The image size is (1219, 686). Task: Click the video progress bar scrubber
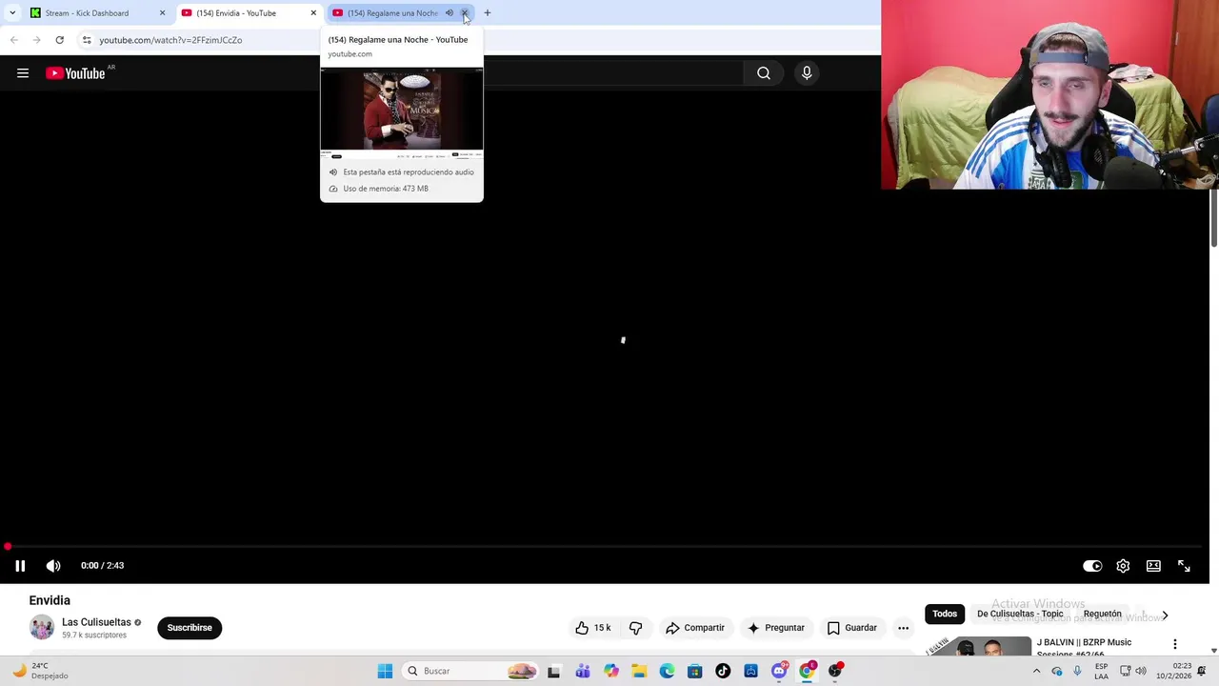(x=8, y=547)
